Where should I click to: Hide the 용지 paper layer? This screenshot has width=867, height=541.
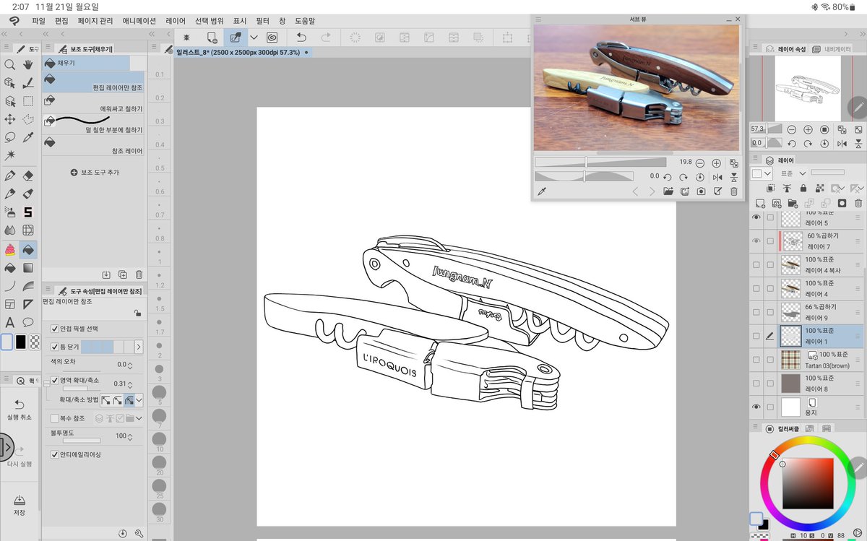click(756, 407)
